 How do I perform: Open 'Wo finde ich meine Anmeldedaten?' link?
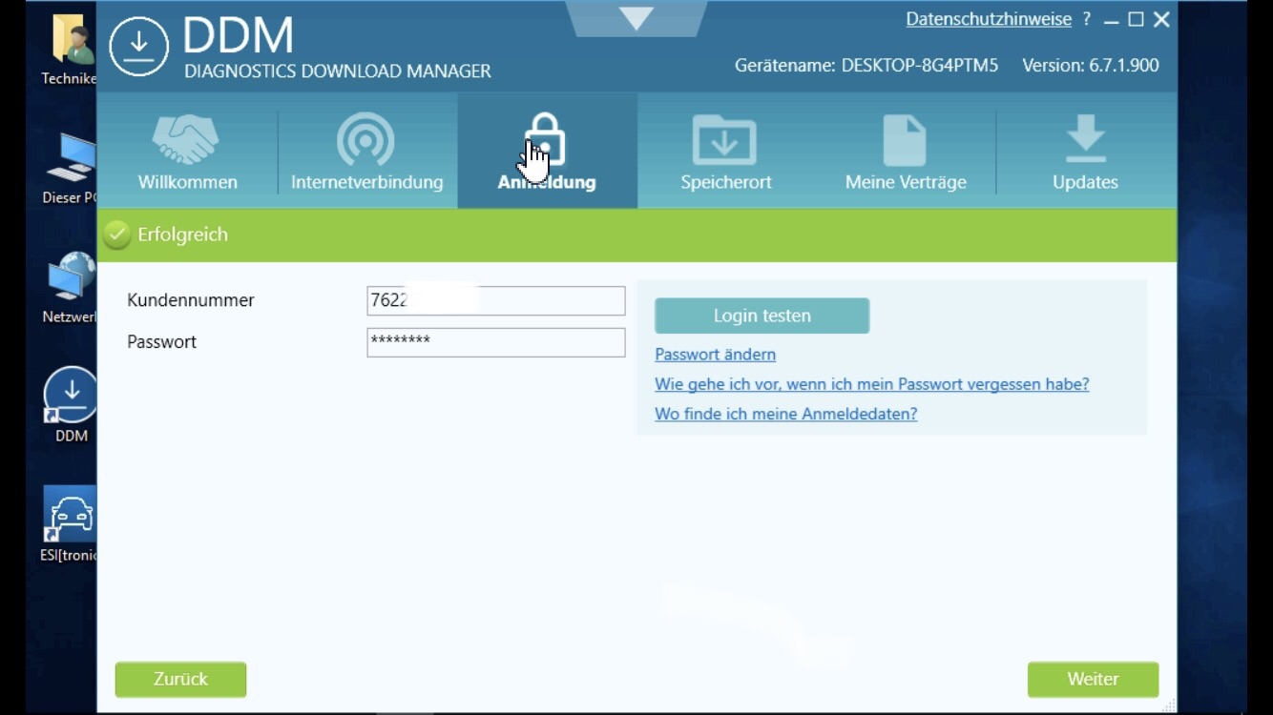pyautogui.click(x=785, y=414)
